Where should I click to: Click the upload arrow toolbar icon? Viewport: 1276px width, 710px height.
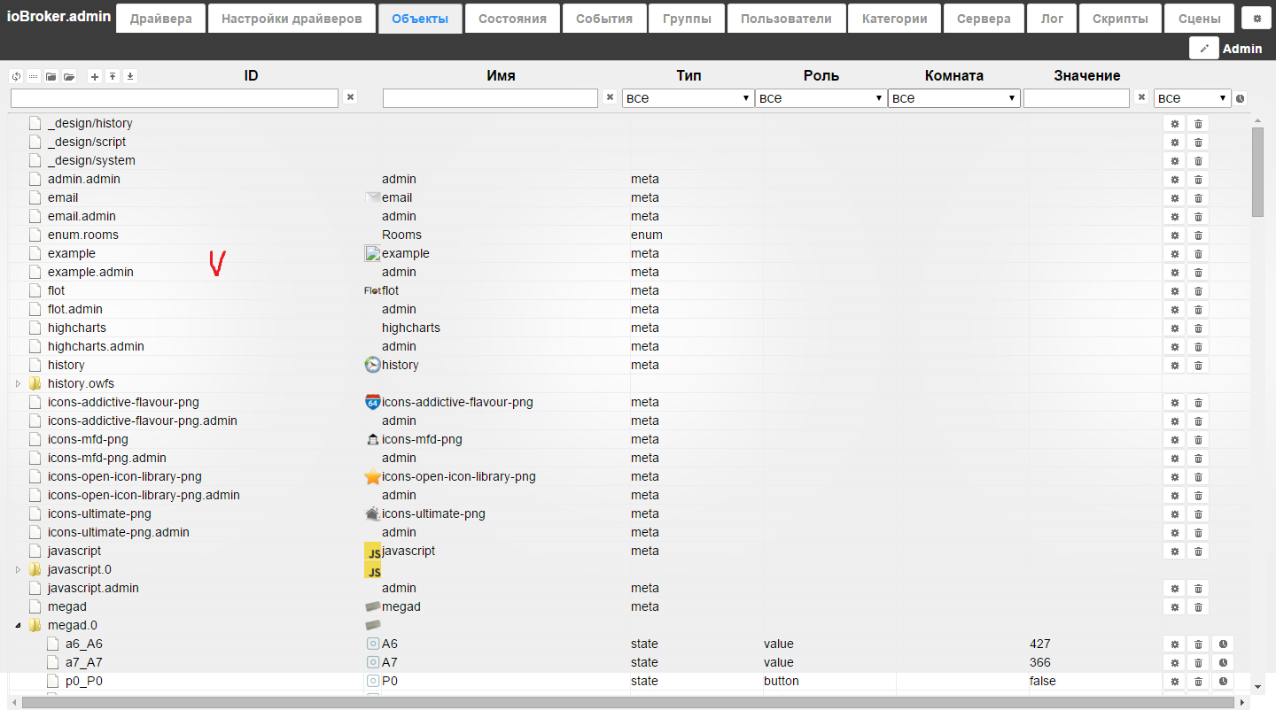click(x=113, y=76)
